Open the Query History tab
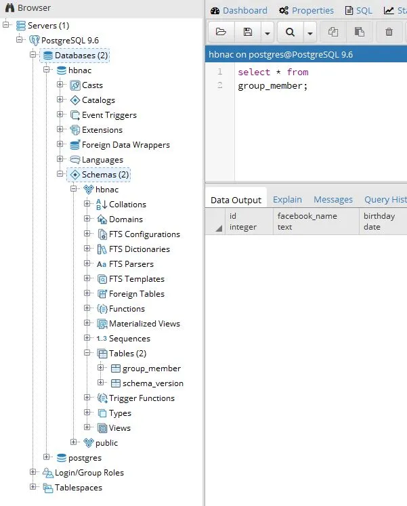This screenshot has height=506, width=407. click(385, 199)
